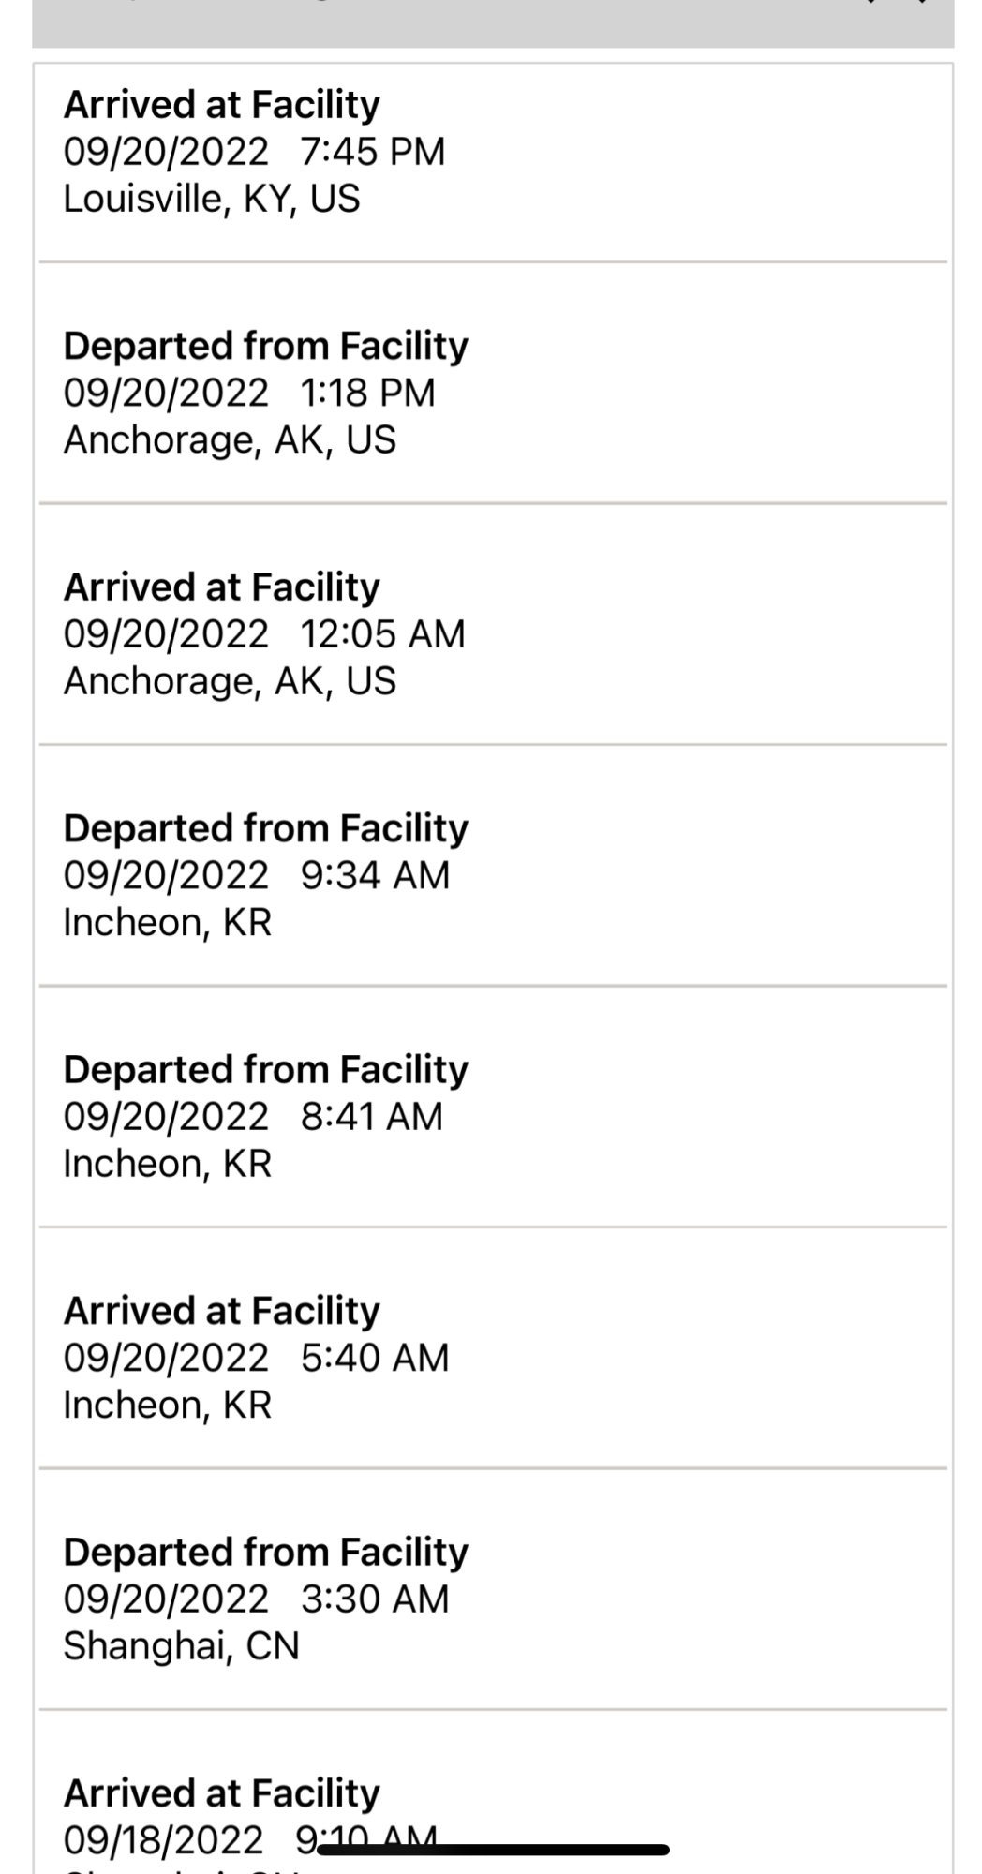982x1874 pixels.
Task: Tap the 09/20/2022 8:41 AM timestamp
Action: pos(253,1117)
